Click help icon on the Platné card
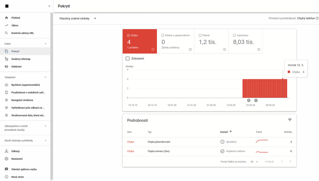The height and width of the screenshot is (181, 319). pos(224,50)
